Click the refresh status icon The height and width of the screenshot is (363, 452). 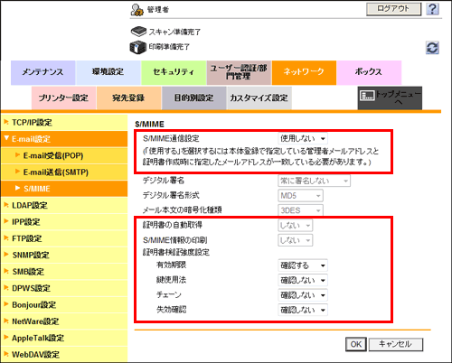click(432, 48)
